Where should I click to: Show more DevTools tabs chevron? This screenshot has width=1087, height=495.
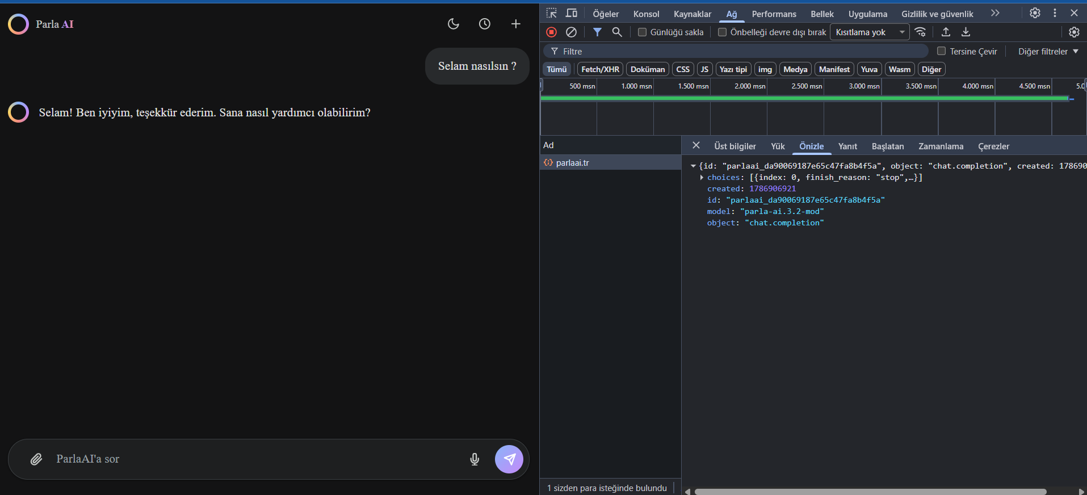995,13
